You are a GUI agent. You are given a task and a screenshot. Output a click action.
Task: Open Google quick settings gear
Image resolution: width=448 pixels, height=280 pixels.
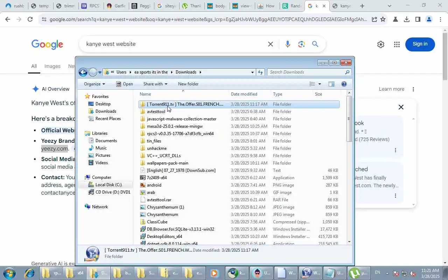click(x=381, y=44)
